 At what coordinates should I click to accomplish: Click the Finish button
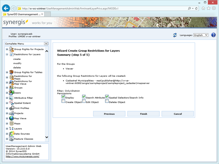click(143, 114)
